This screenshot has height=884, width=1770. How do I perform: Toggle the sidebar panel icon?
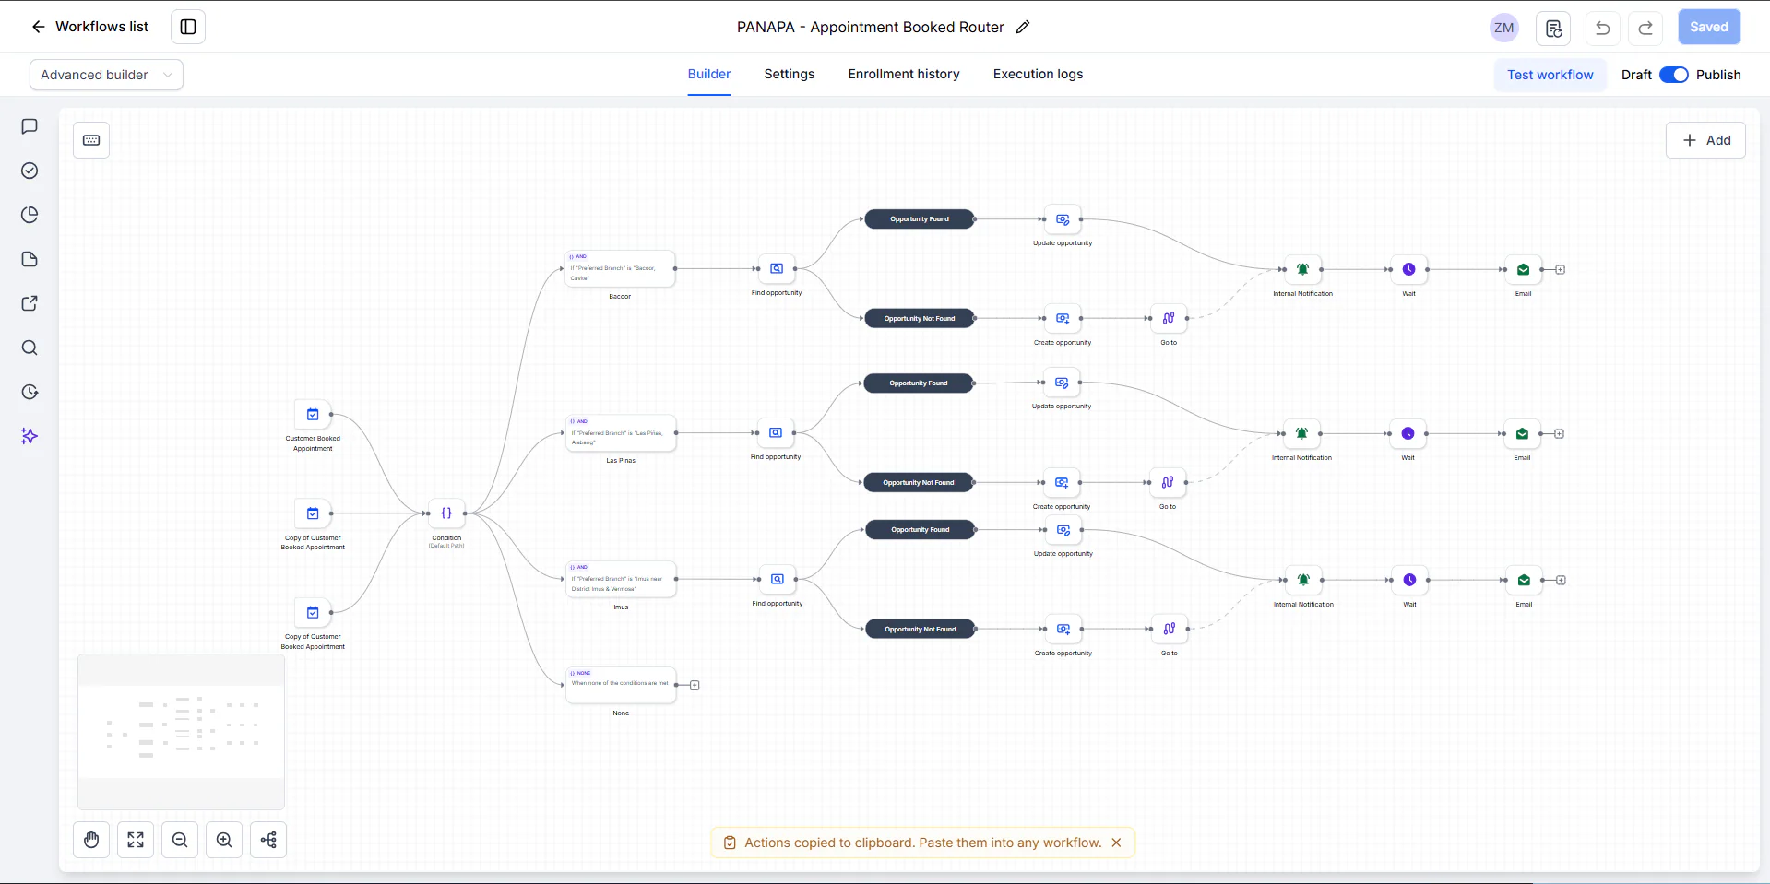[x=188, y=27]
